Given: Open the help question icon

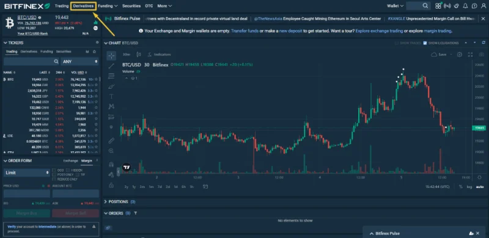Looking at the screenshot, I should coord(474,5).
